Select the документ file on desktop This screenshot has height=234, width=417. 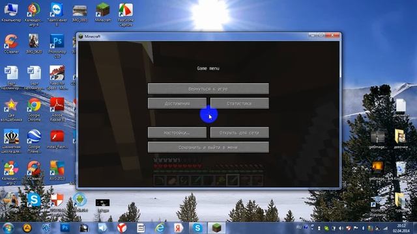(x=401, y=107)
